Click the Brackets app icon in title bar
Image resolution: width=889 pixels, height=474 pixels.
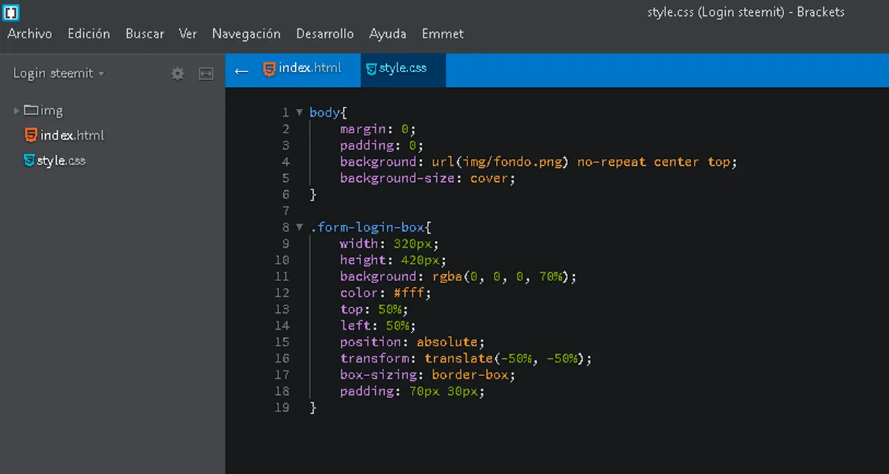[11, 12]
